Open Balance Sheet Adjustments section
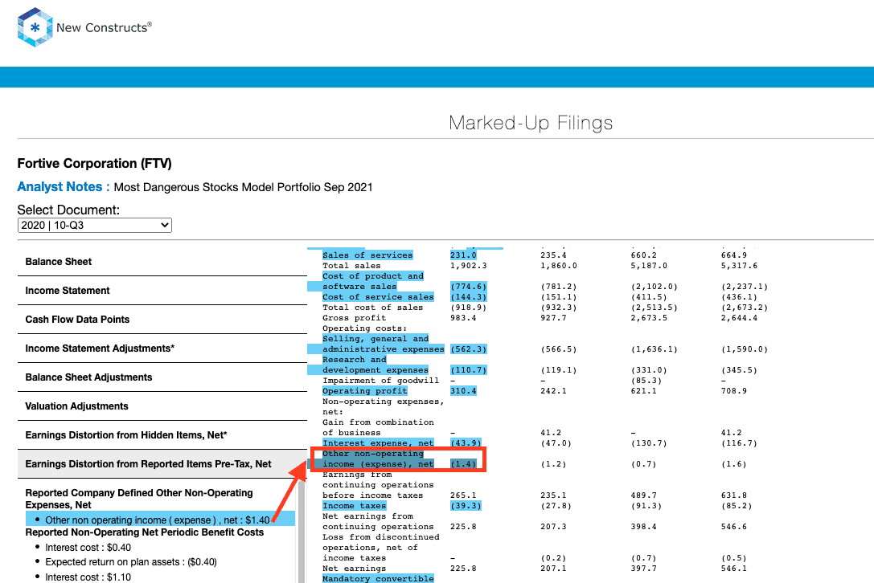The width and height of the screenshot is (874, 583). point(162,377)
